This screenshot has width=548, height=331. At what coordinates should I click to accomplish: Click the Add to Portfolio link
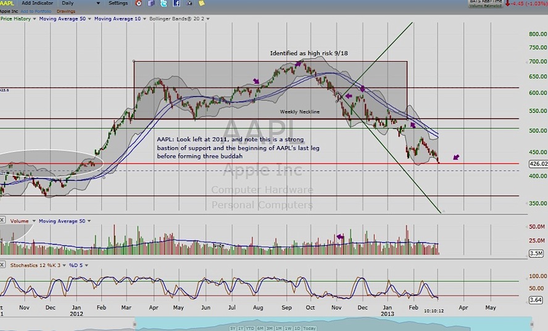coord(36,12)
